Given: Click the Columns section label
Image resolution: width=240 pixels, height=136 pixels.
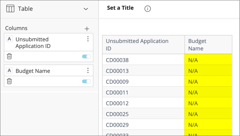Looking at the screenshot, I should tap(16, 28).
